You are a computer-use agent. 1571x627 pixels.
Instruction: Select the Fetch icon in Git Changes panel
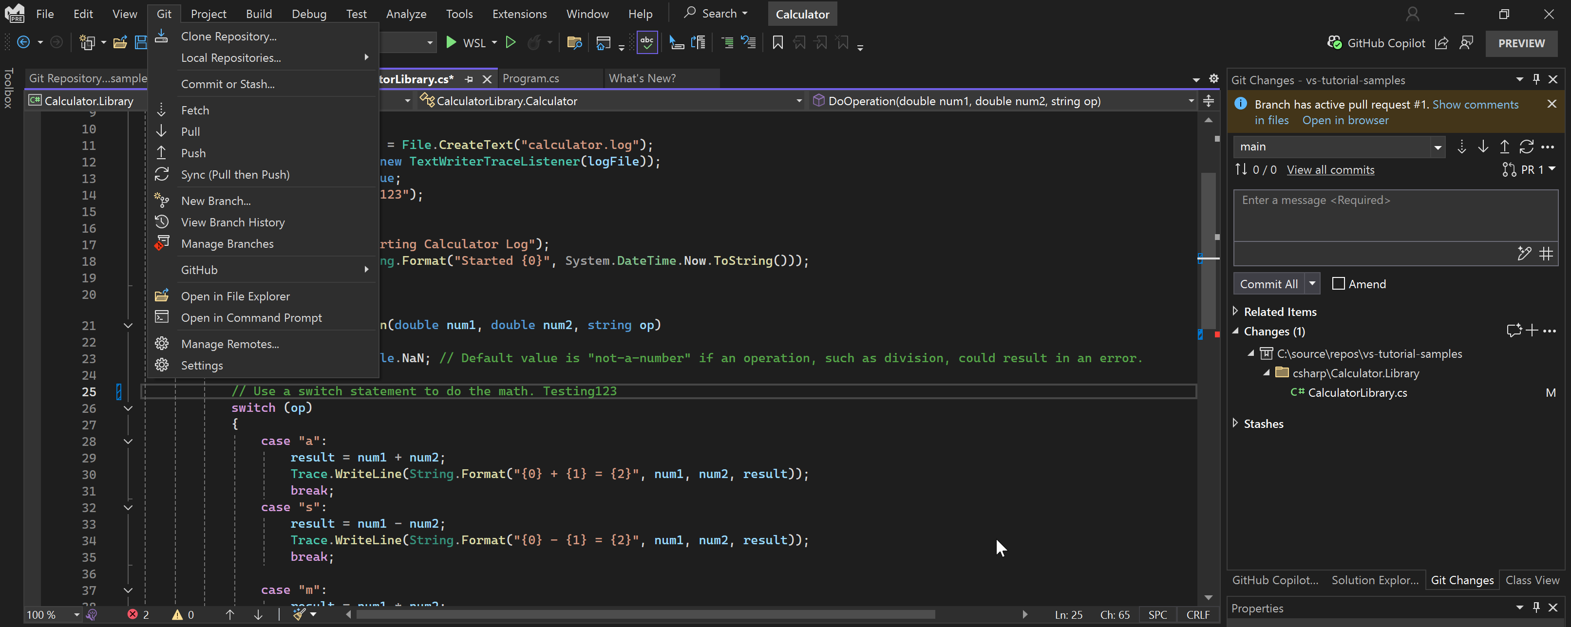[1462, 146]
